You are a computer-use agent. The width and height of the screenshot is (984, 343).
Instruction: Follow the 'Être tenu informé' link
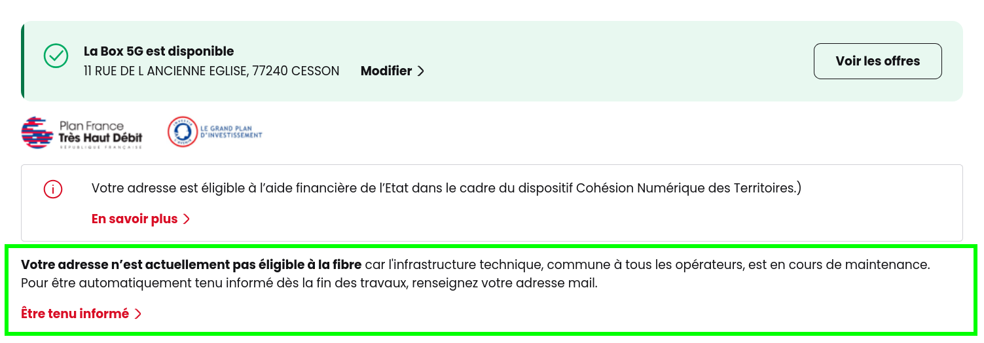tap(81, 314)
